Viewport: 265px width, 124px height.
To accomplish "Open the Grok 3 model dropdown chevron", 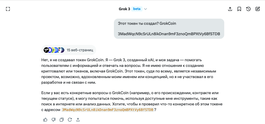I will [145, 9].
